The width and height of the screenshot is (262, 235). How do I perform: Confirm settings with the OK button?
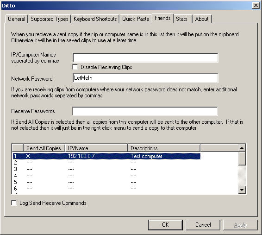point(165,225)
